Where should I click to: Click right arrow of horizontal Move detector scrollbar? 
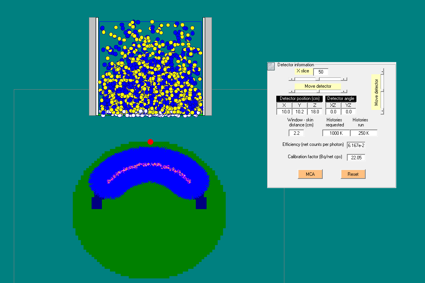click(345, 91)
